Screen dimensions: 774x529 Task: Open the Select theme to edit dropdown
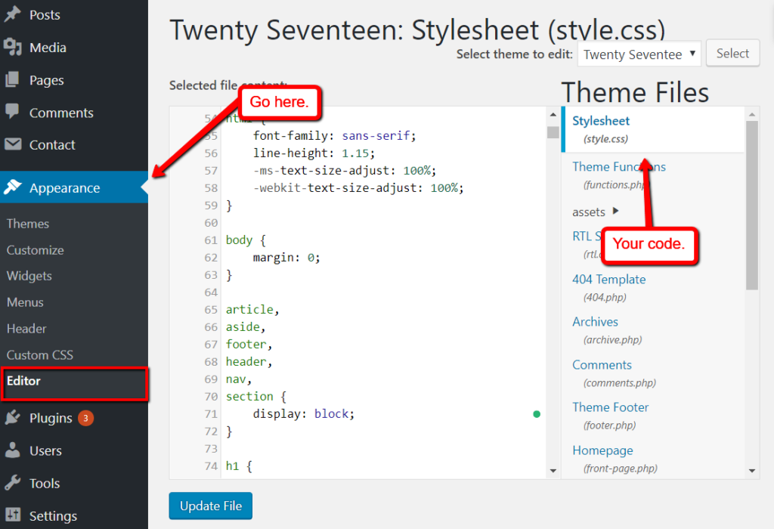(639, 54)
